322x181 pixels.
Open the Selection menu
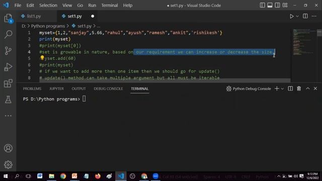pyautogui.click(x=48, y=6)
